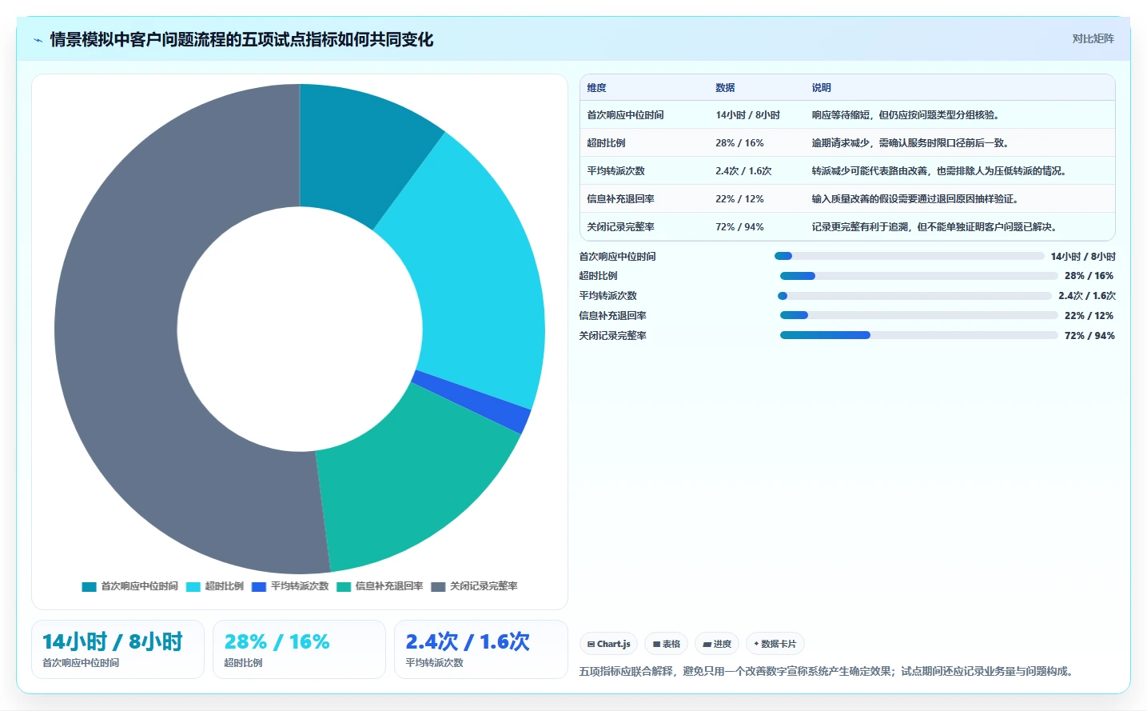Click progress bar for 关闭记录完整率

tap(919, 335)
